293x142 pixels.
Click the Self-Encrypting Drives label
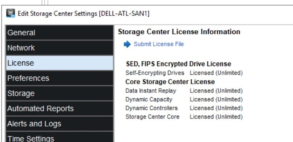coord(155,73)
